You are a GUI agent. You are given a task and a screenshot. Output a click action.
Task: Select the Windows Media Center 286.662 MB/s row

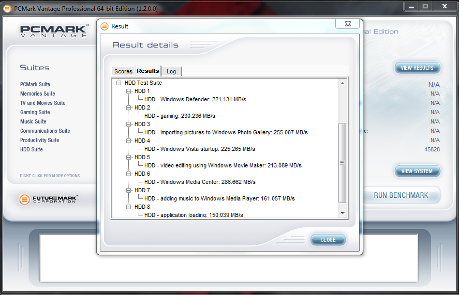pos(200,182)
